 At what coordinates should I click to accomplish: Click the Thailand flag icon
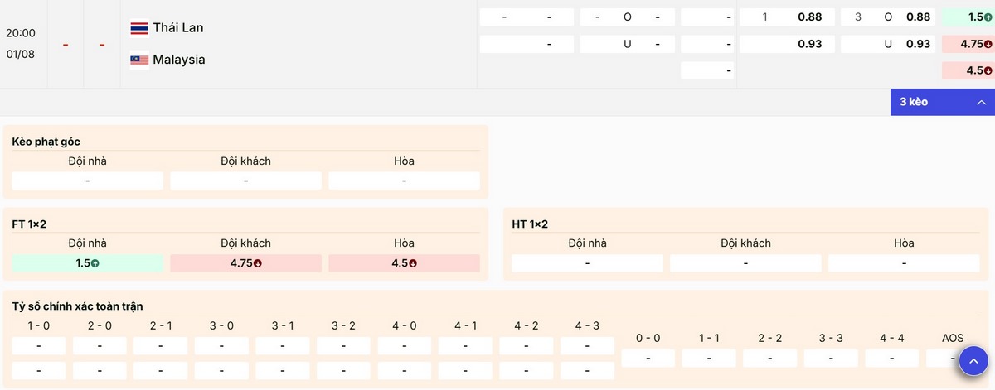pyautogui.click(x=139, y=28)
